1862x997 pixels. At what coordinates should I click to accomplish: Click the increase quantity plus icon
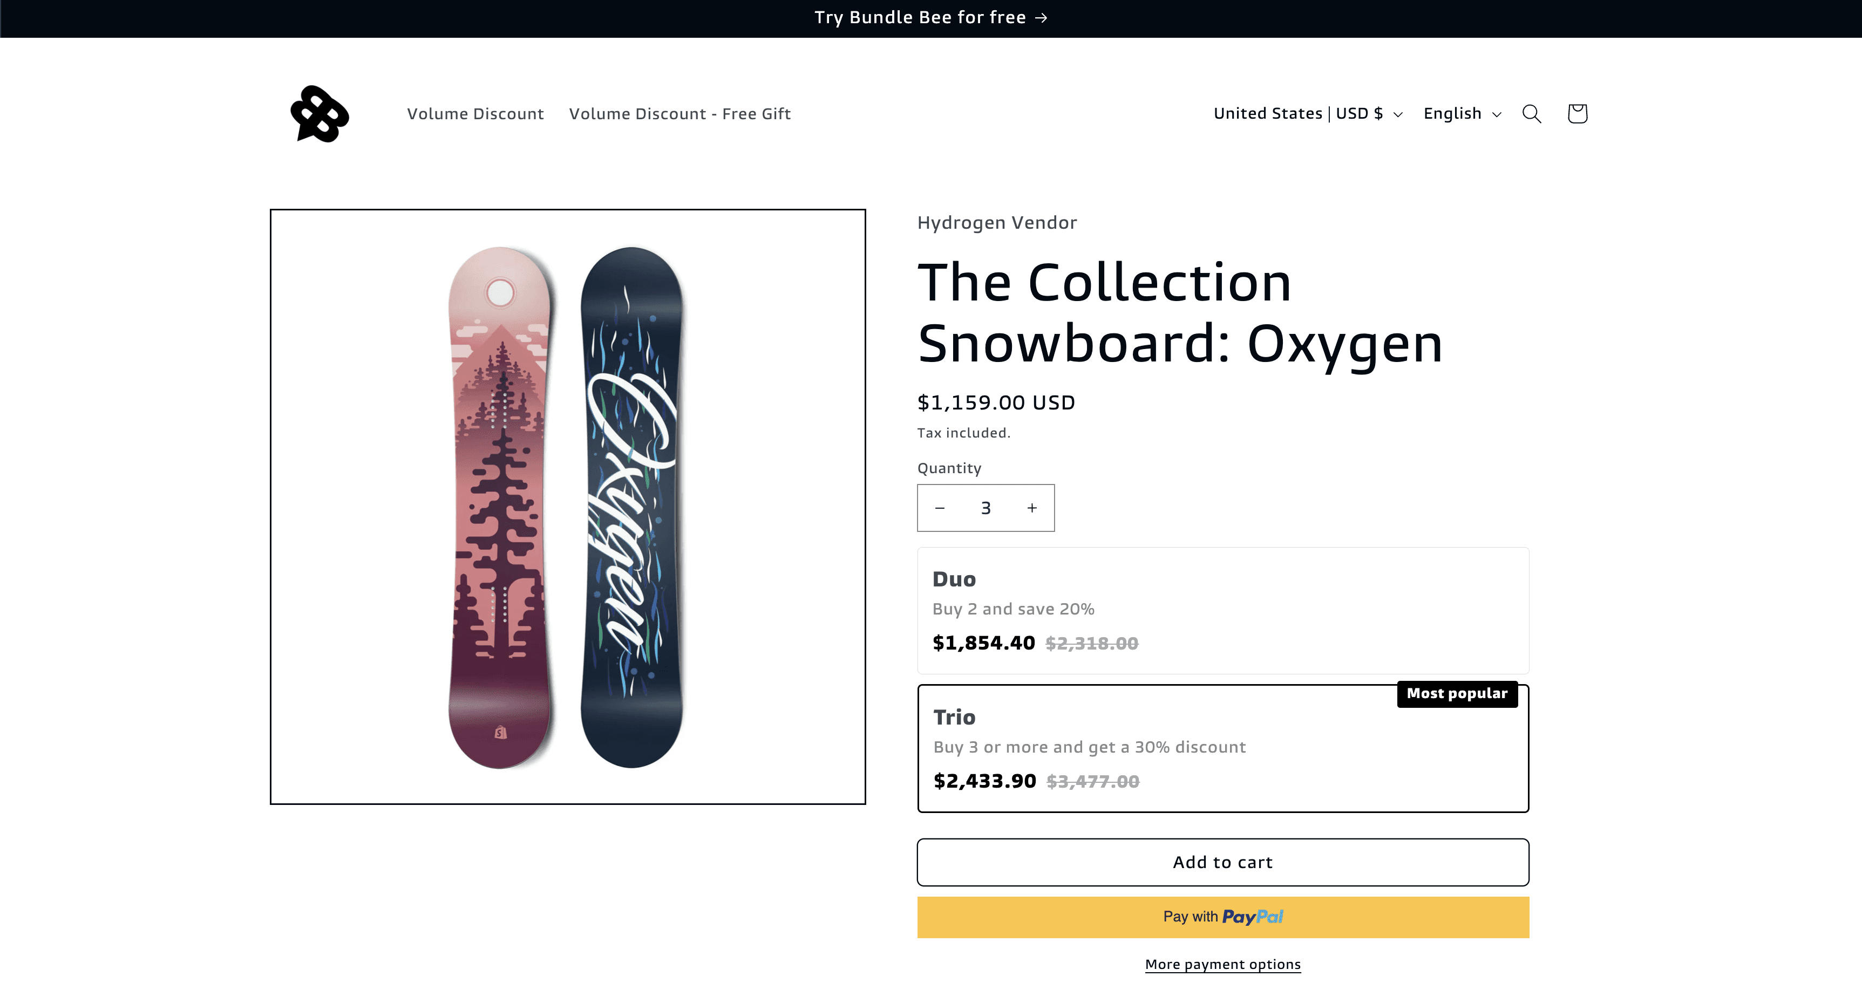(x=1031, y=507)
